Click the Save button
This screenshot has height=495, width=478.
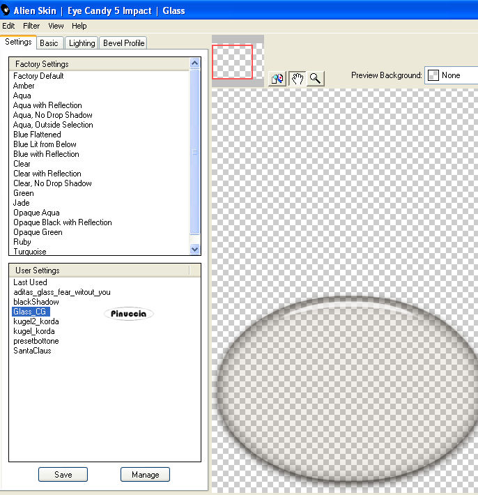click(x=63, y=475)
